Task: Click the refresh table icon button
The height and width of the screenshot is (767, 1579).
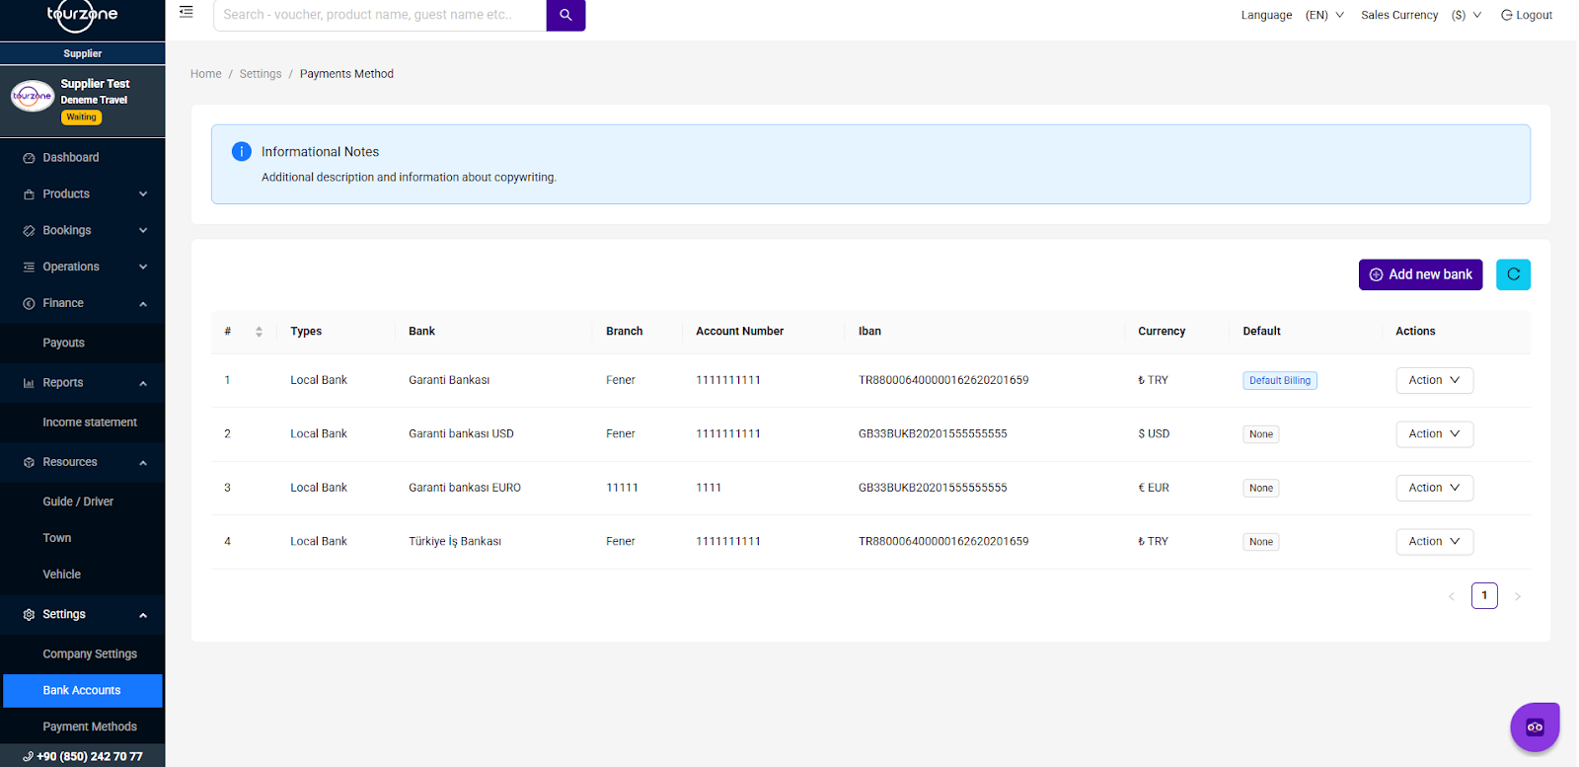Action: 1513,274
